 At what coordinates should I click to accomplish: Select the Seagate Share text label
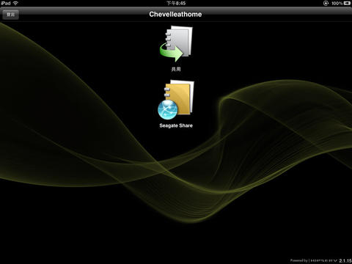coord(176,125)
